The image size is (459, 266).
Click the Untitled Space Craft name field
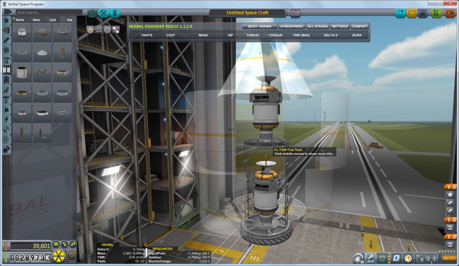coord(248,13)
